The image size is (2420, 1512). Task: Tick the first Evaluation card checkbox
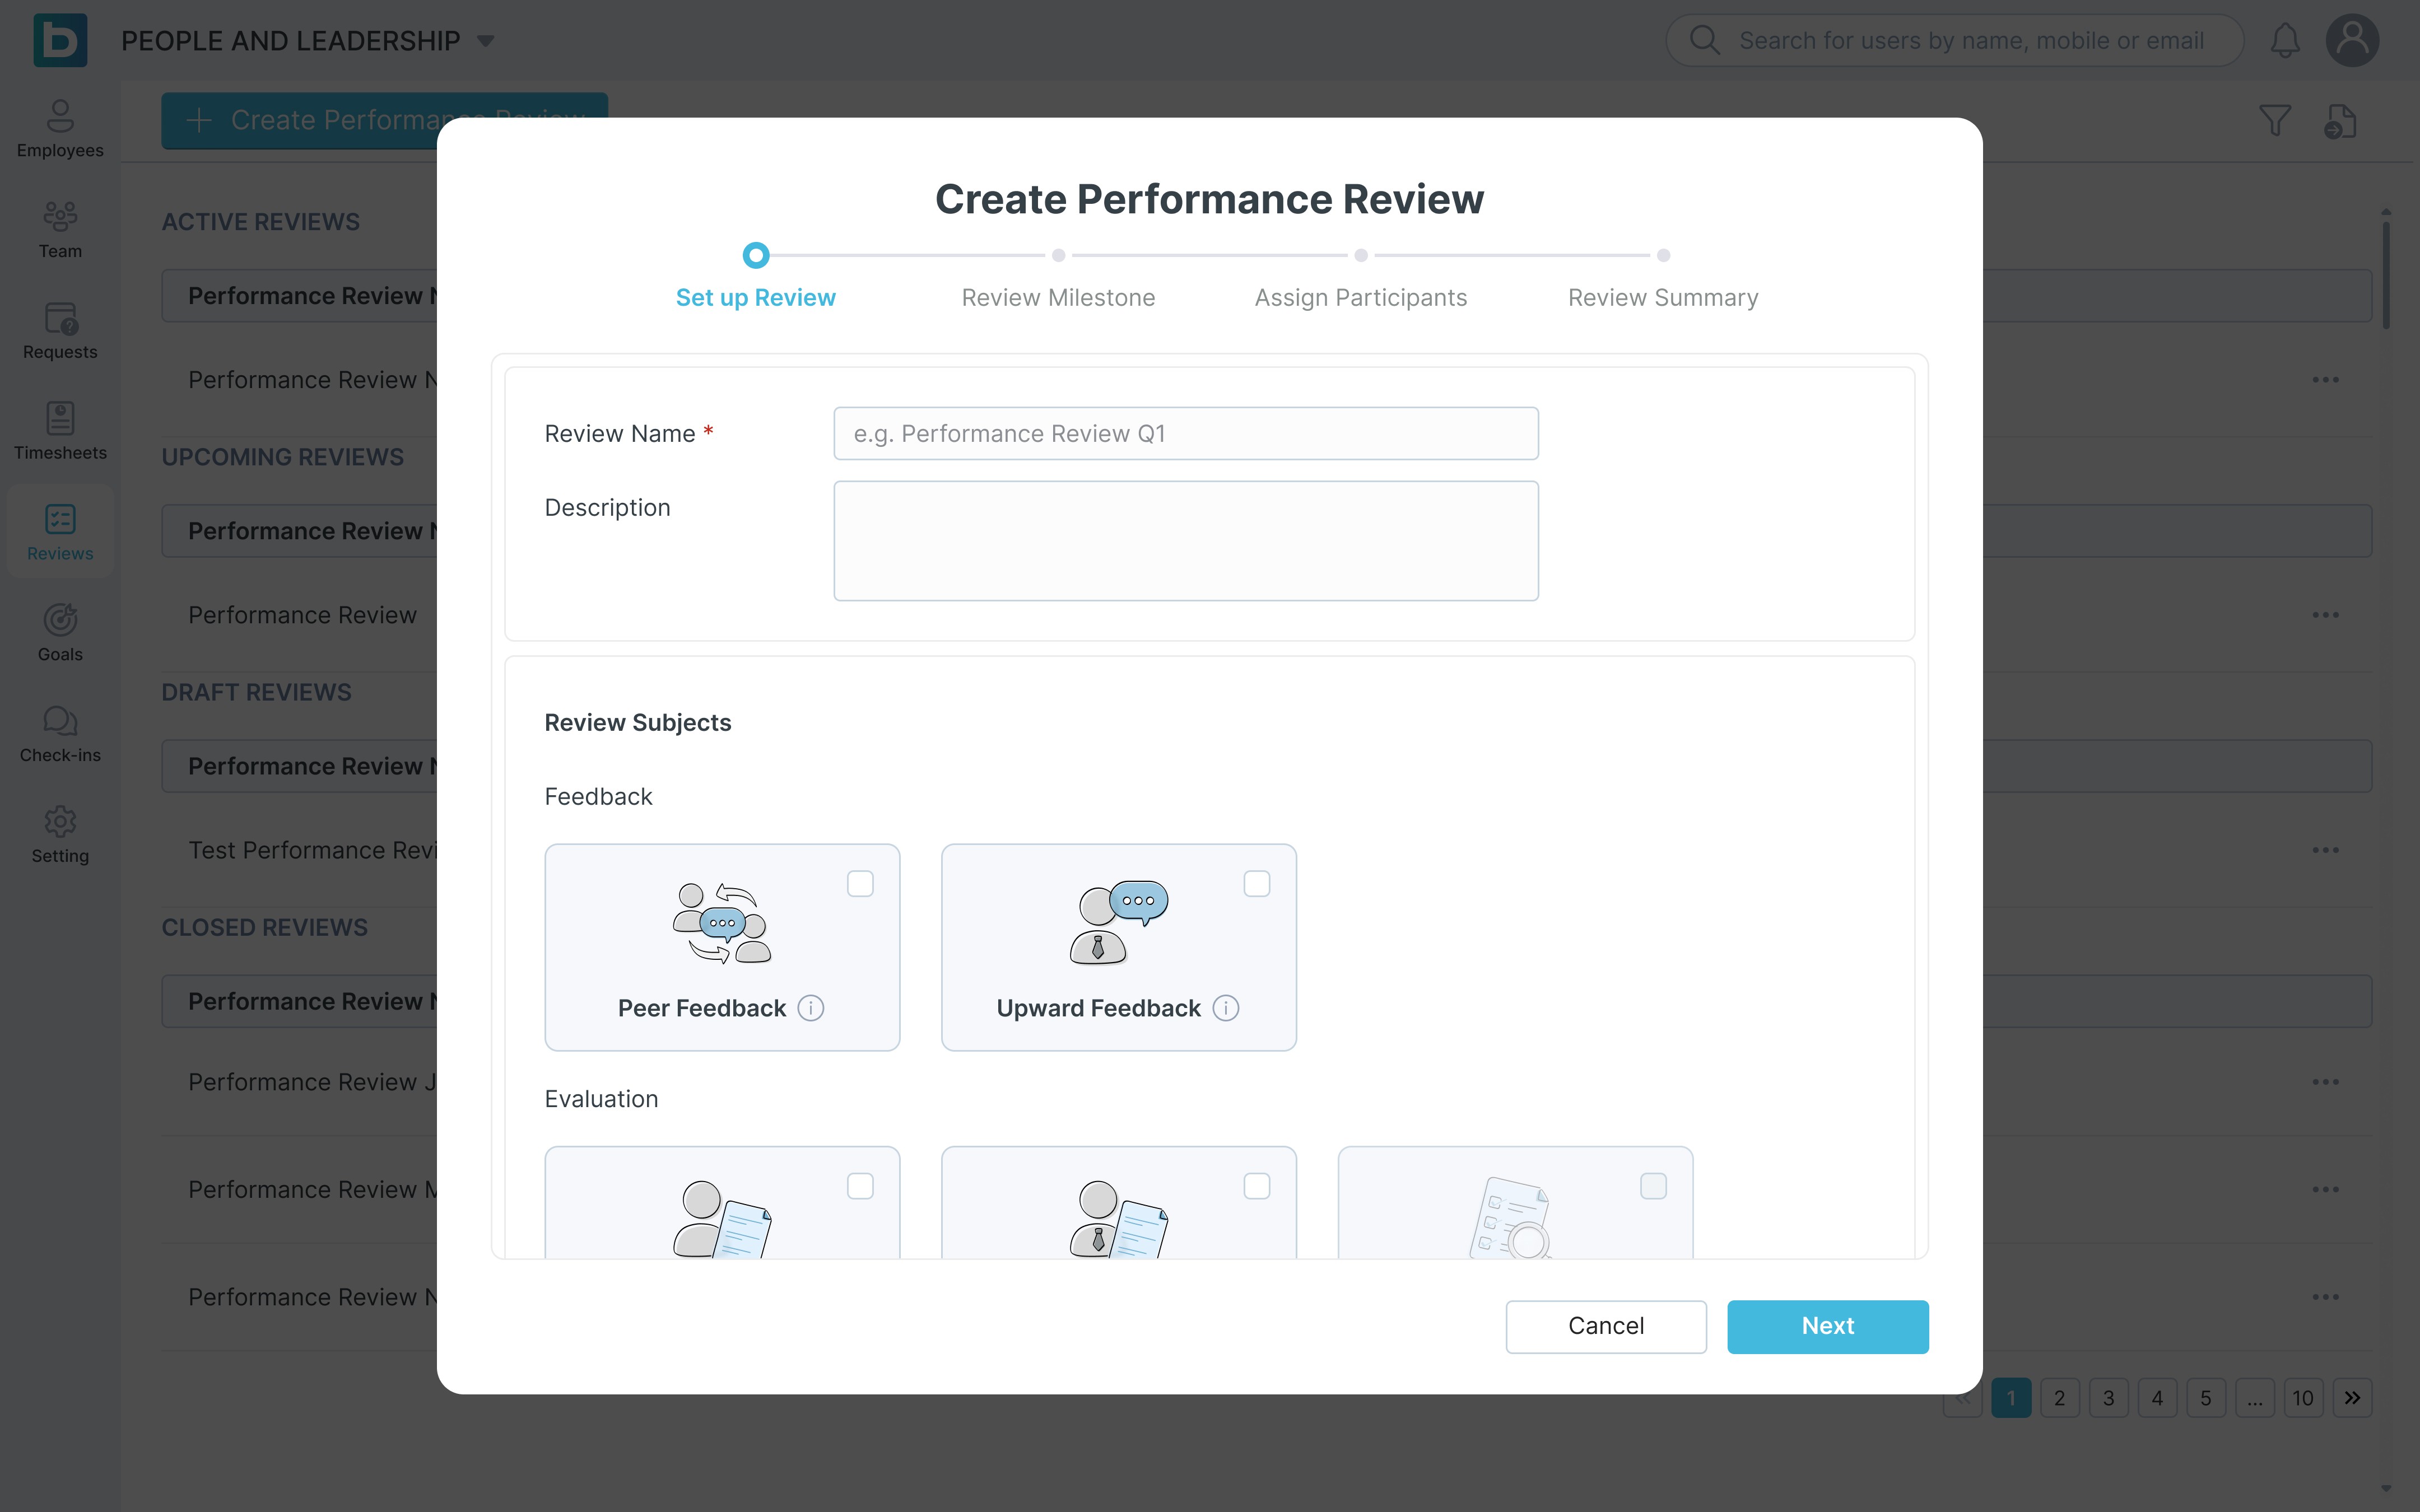tap(860, 1186)
